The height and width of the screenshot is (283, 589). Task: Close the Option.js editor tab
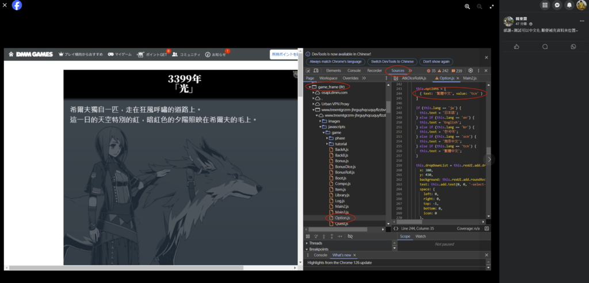tap(458, 78)
